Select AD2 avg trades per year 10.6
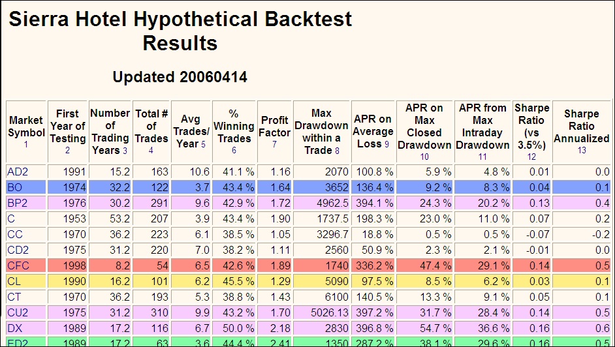This screenshot has height=347, width=615. (x=198, y=172)
